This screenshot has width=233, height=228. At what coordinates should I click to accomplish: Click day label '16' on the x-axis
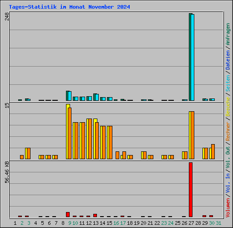point(116,223)
